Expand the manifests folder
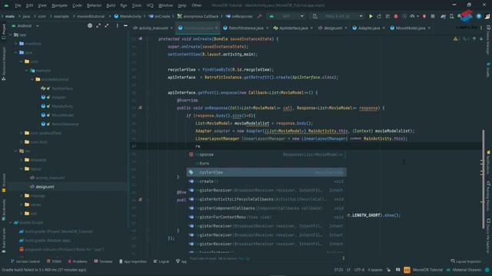Screen dimensions: 492x276 (16, 44)
